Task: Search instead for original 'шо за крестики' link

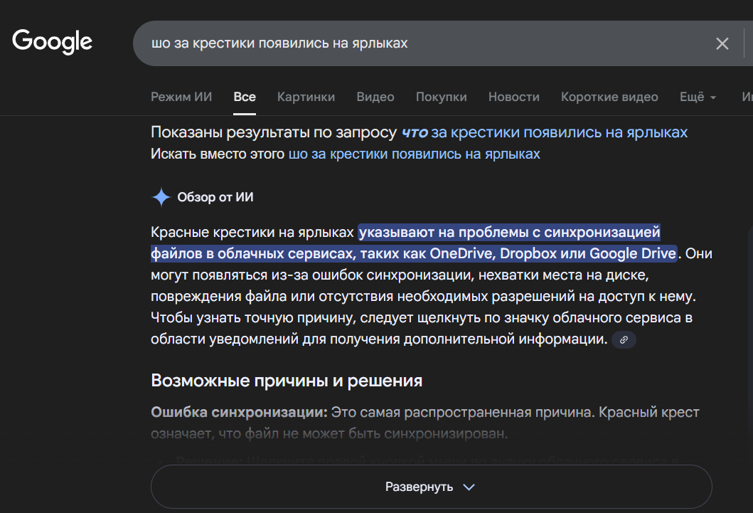Action: (x=414, y=154)
